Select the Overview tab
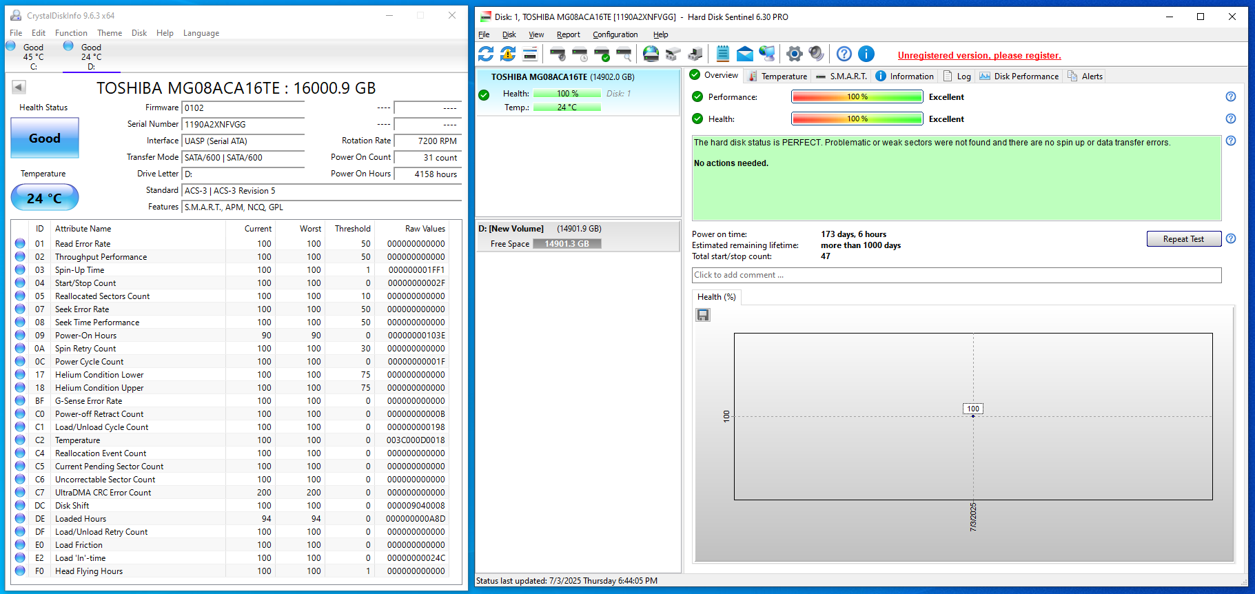Screen dimensions: 1255x594 (714, 75)
